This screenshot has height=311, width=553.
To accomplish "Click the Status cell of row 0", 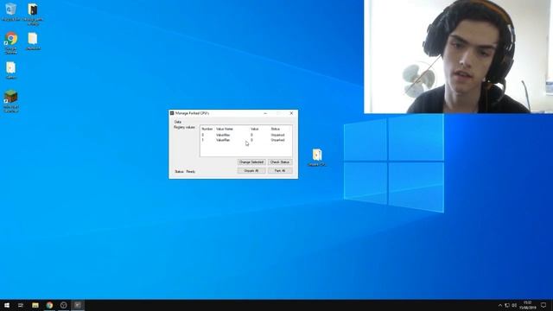I will tap(277, 135).
